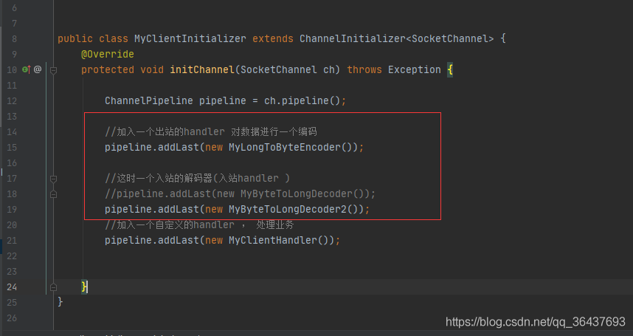The width and height of the screenshot is (633, 336).
Task: Click MyByteToLongDecoder2 on line 19
Action: 288,209
